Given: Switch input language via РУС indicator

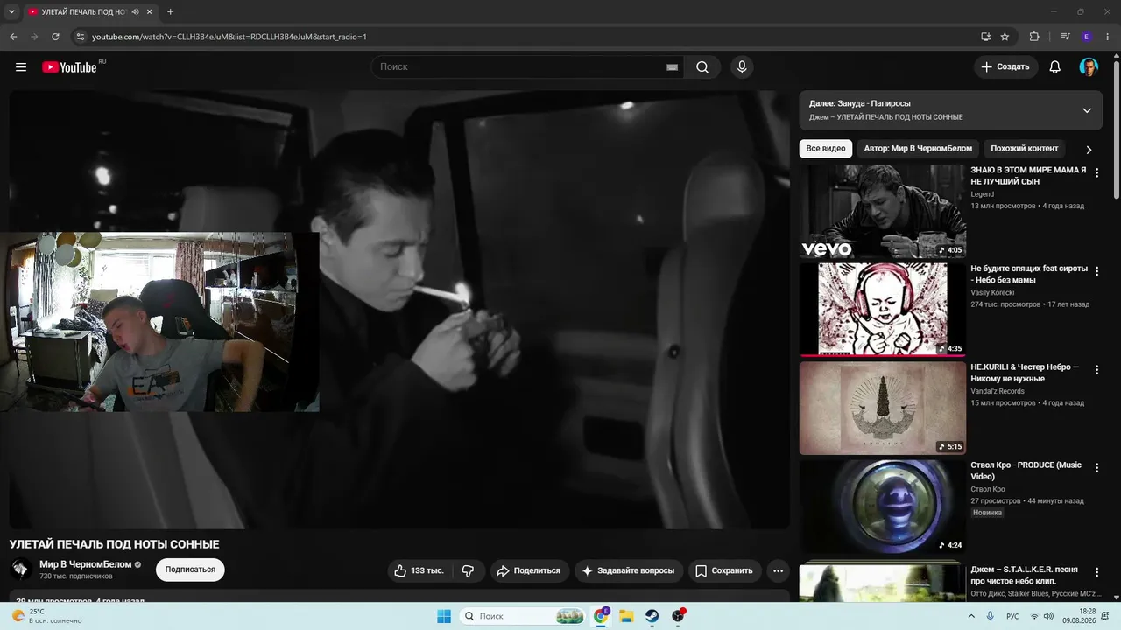Looking at the screenshot, I should coord(1012,616).
